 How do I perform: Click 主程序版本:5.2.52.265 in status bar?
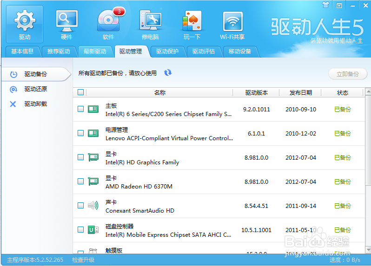(x=35, y=260)
